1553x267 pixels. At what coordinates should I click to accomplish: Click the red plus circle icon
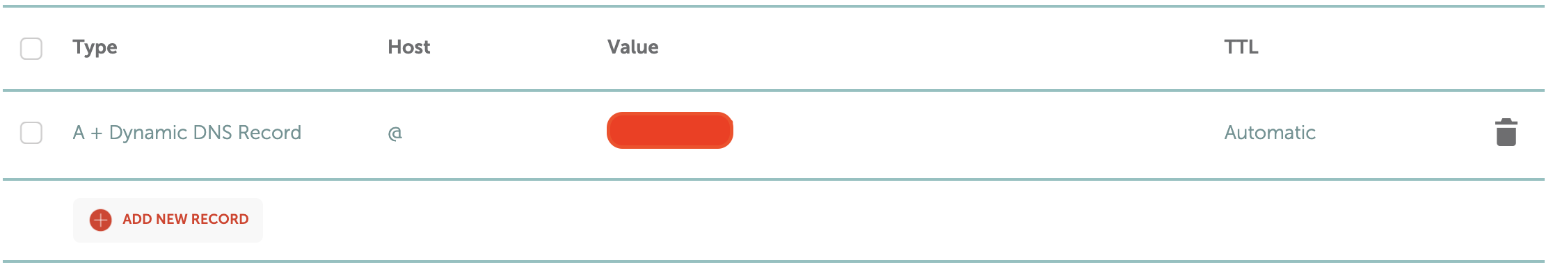coord(101,220)
